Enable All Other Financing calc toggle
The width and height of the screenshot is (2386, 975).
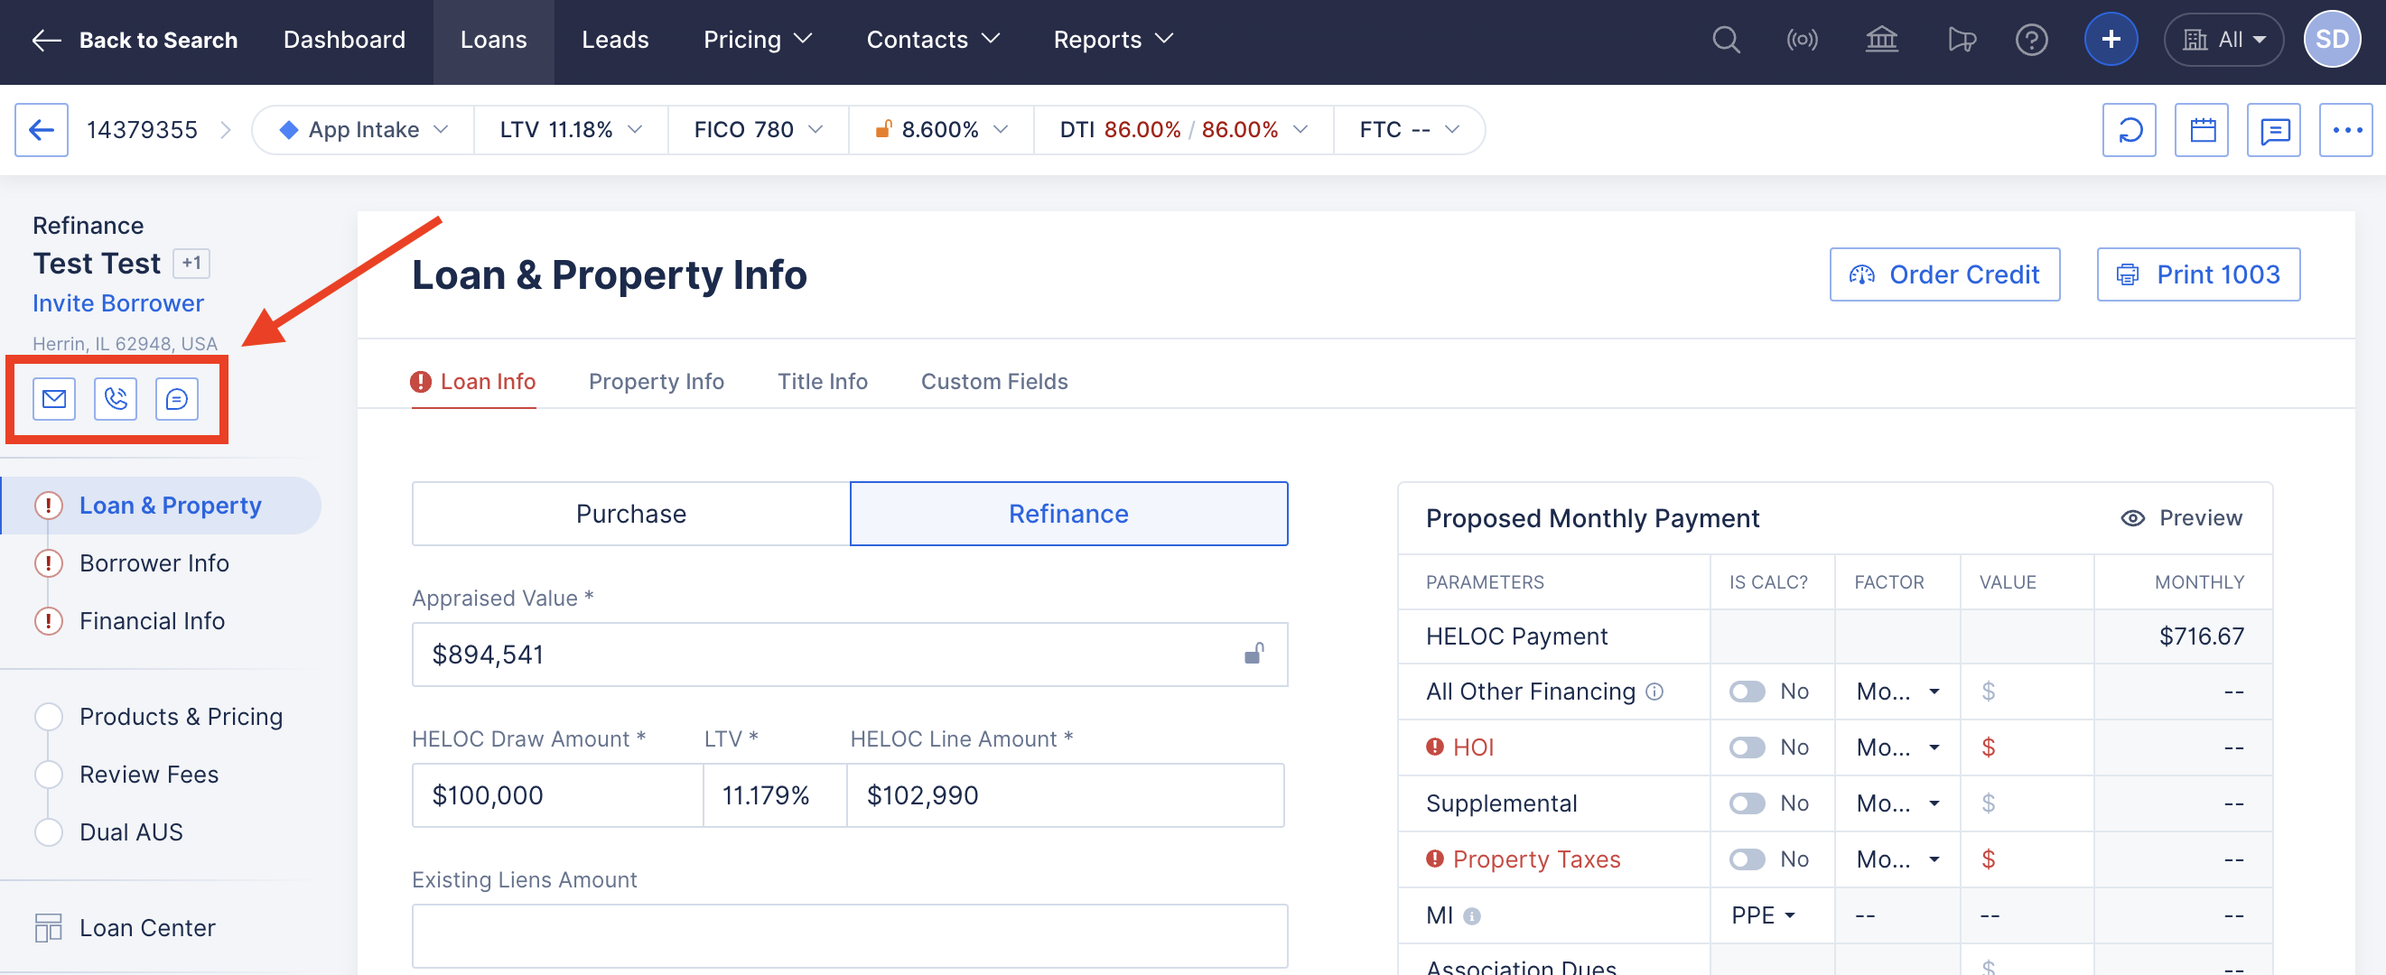click(1747, 692)
